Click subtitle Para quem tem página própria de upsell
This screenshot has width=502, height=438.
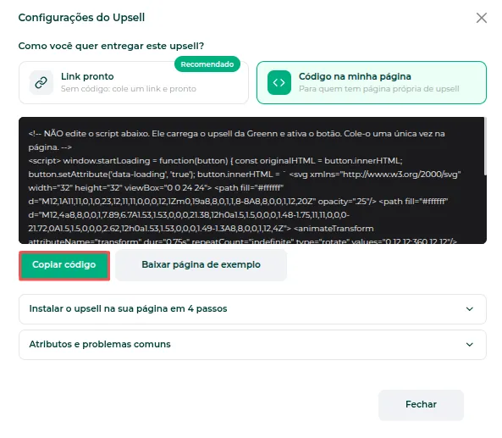click(378, 89)
